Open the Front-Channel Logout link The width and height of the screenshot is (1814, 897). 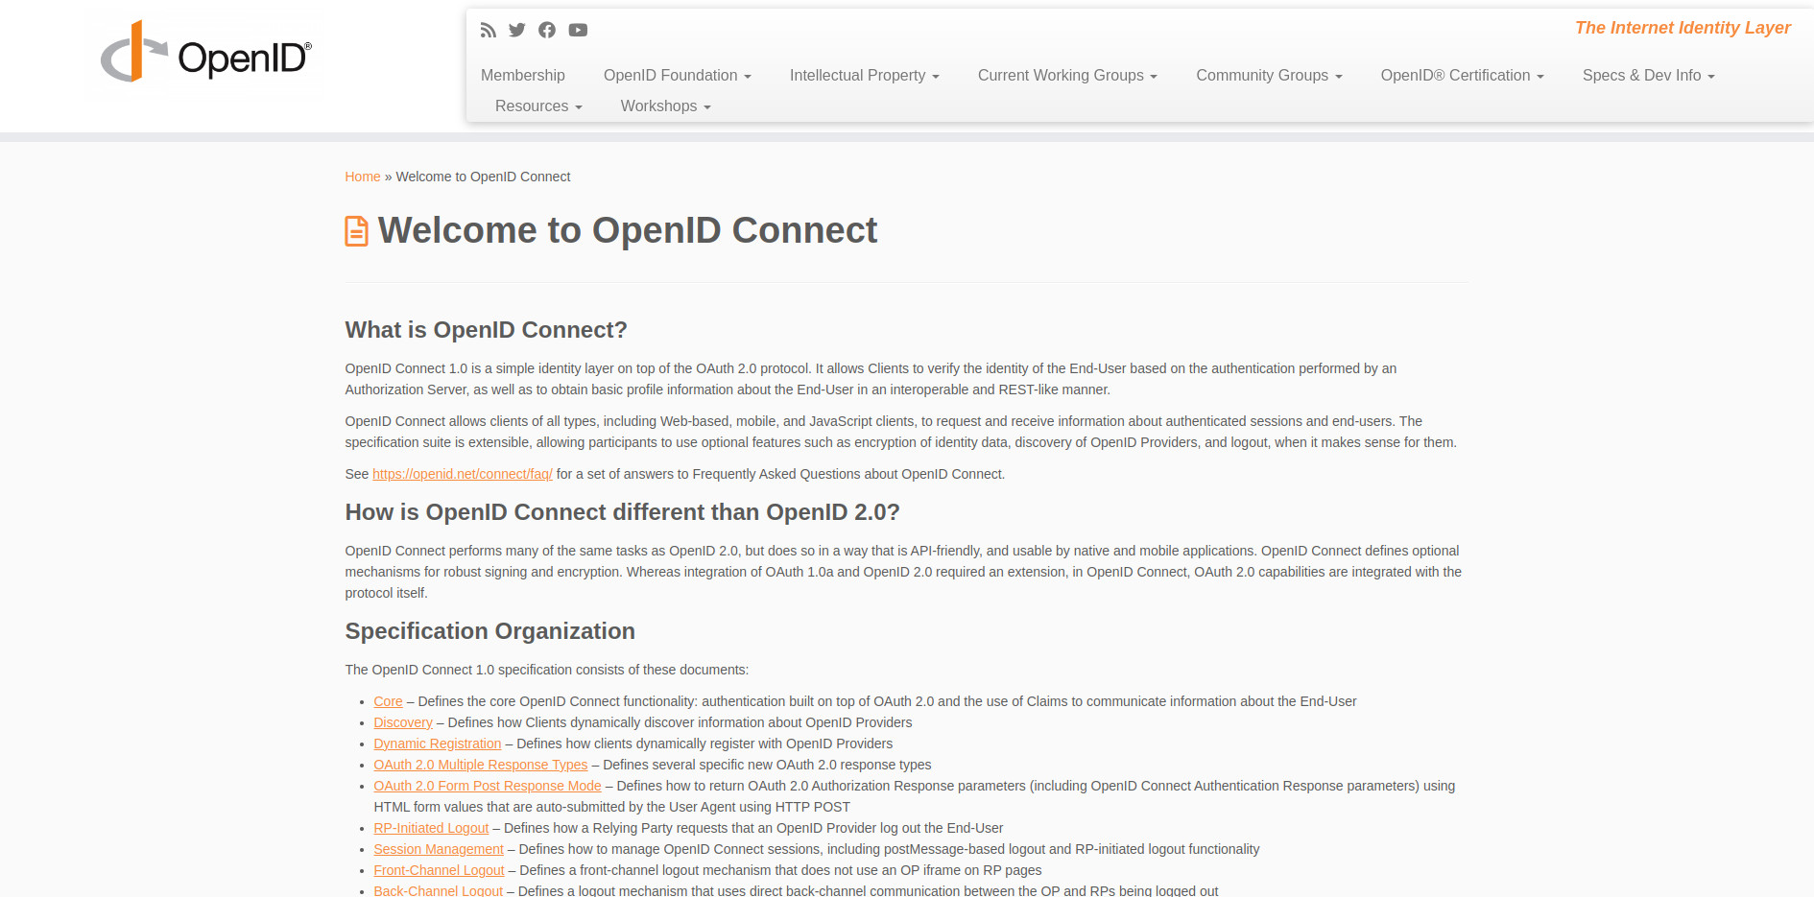click(439, 870)
